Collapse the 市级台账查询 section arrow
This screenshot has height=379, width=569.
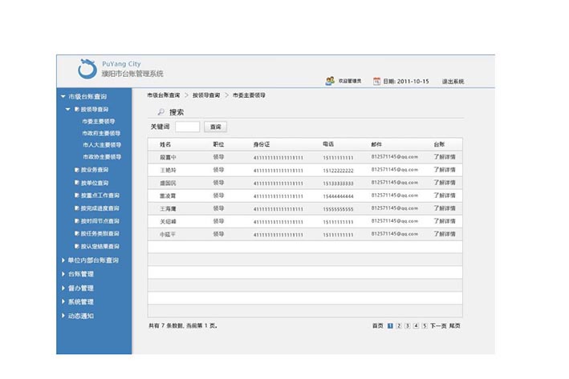click(63, 96)
